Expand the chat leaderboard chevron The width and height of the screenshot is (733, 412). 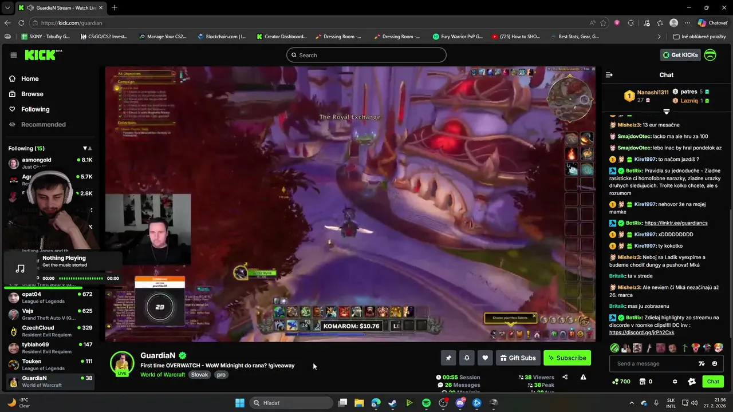click(667, 111)
